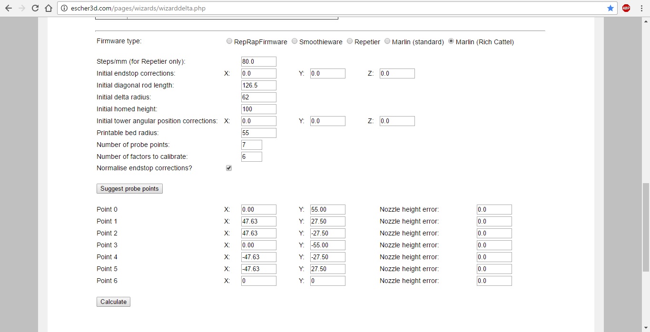Edit Point 3 nozzle height error field
Viewport: 650px width, 332px height.
(494, 245)
